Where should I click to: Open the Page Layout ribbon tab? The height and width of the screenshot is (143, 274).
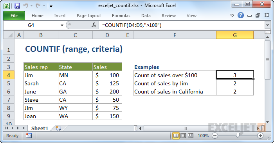tap(89, 16)
